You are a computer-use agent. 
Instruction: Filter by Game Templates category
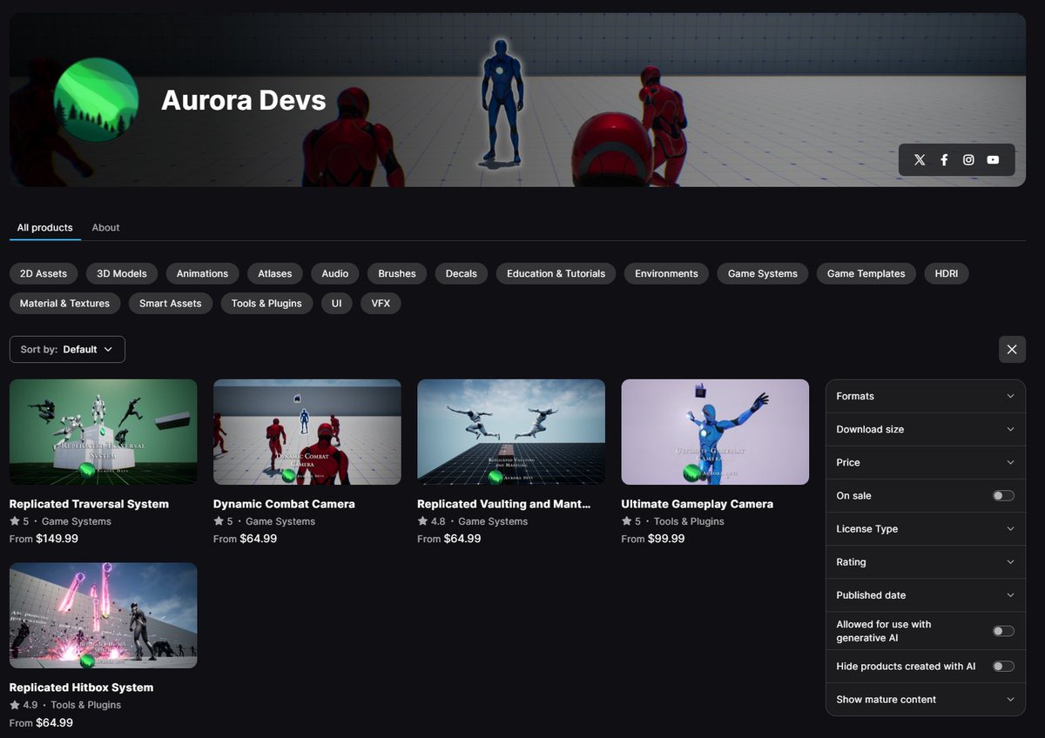866,273
